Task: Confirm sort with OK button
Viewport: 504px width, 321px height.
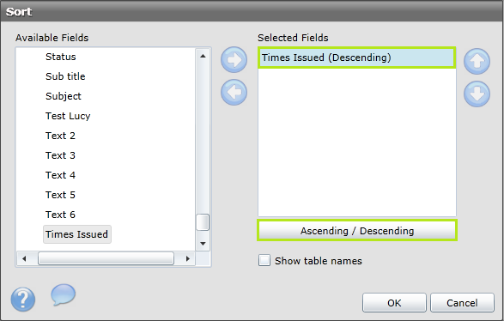Action: 394,303
